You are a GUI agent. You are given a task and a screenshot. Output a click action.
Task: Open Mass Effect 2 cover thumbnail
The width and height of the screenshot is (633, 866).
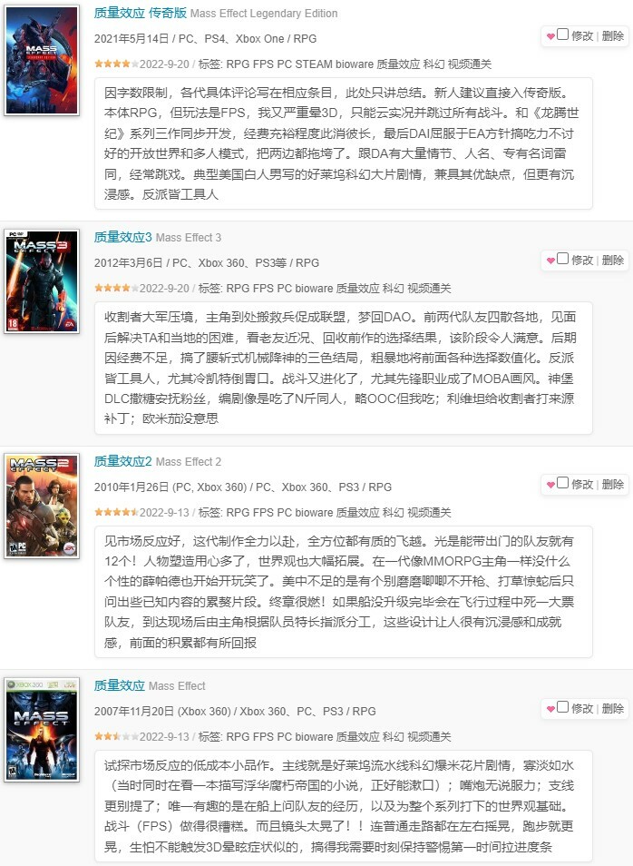tap(42, 506)
